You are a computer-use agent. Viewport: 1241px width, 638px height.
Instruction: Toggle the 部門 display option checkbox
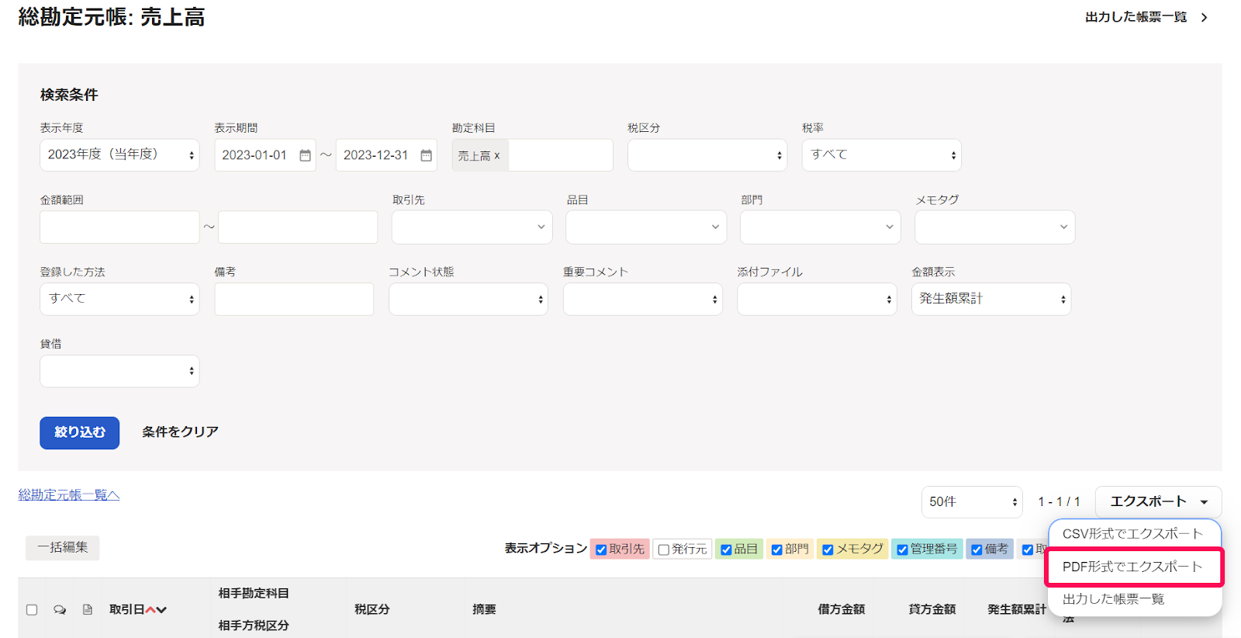tap(776, 550)
